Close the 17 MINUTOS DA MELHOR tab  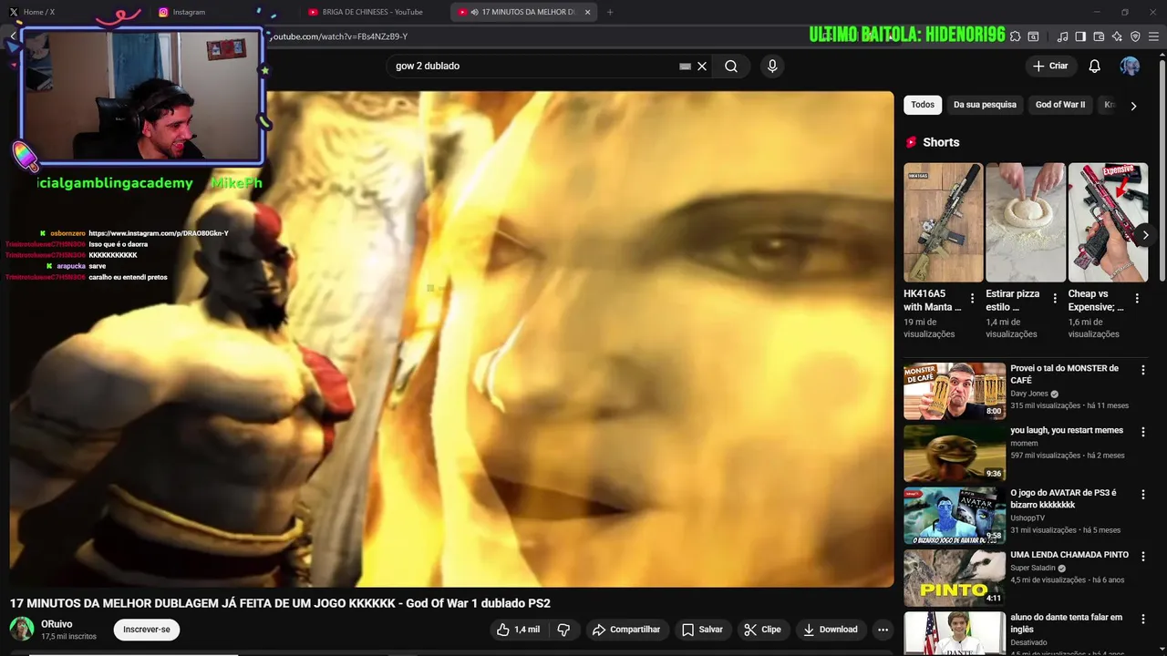pyautogui.click(x=588, y=12)
